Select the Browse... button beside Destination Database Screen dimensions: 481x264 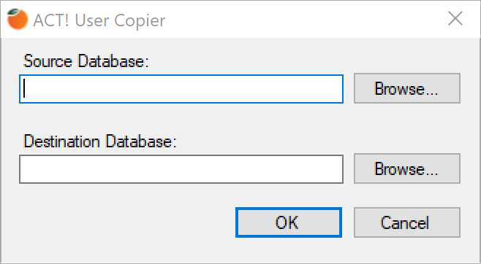(x=407, y=168)
